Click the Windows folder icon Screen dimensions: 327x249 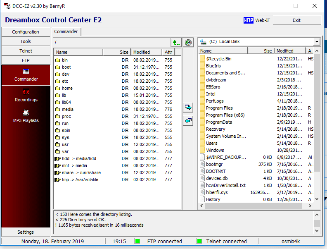(x=202, y=150)
